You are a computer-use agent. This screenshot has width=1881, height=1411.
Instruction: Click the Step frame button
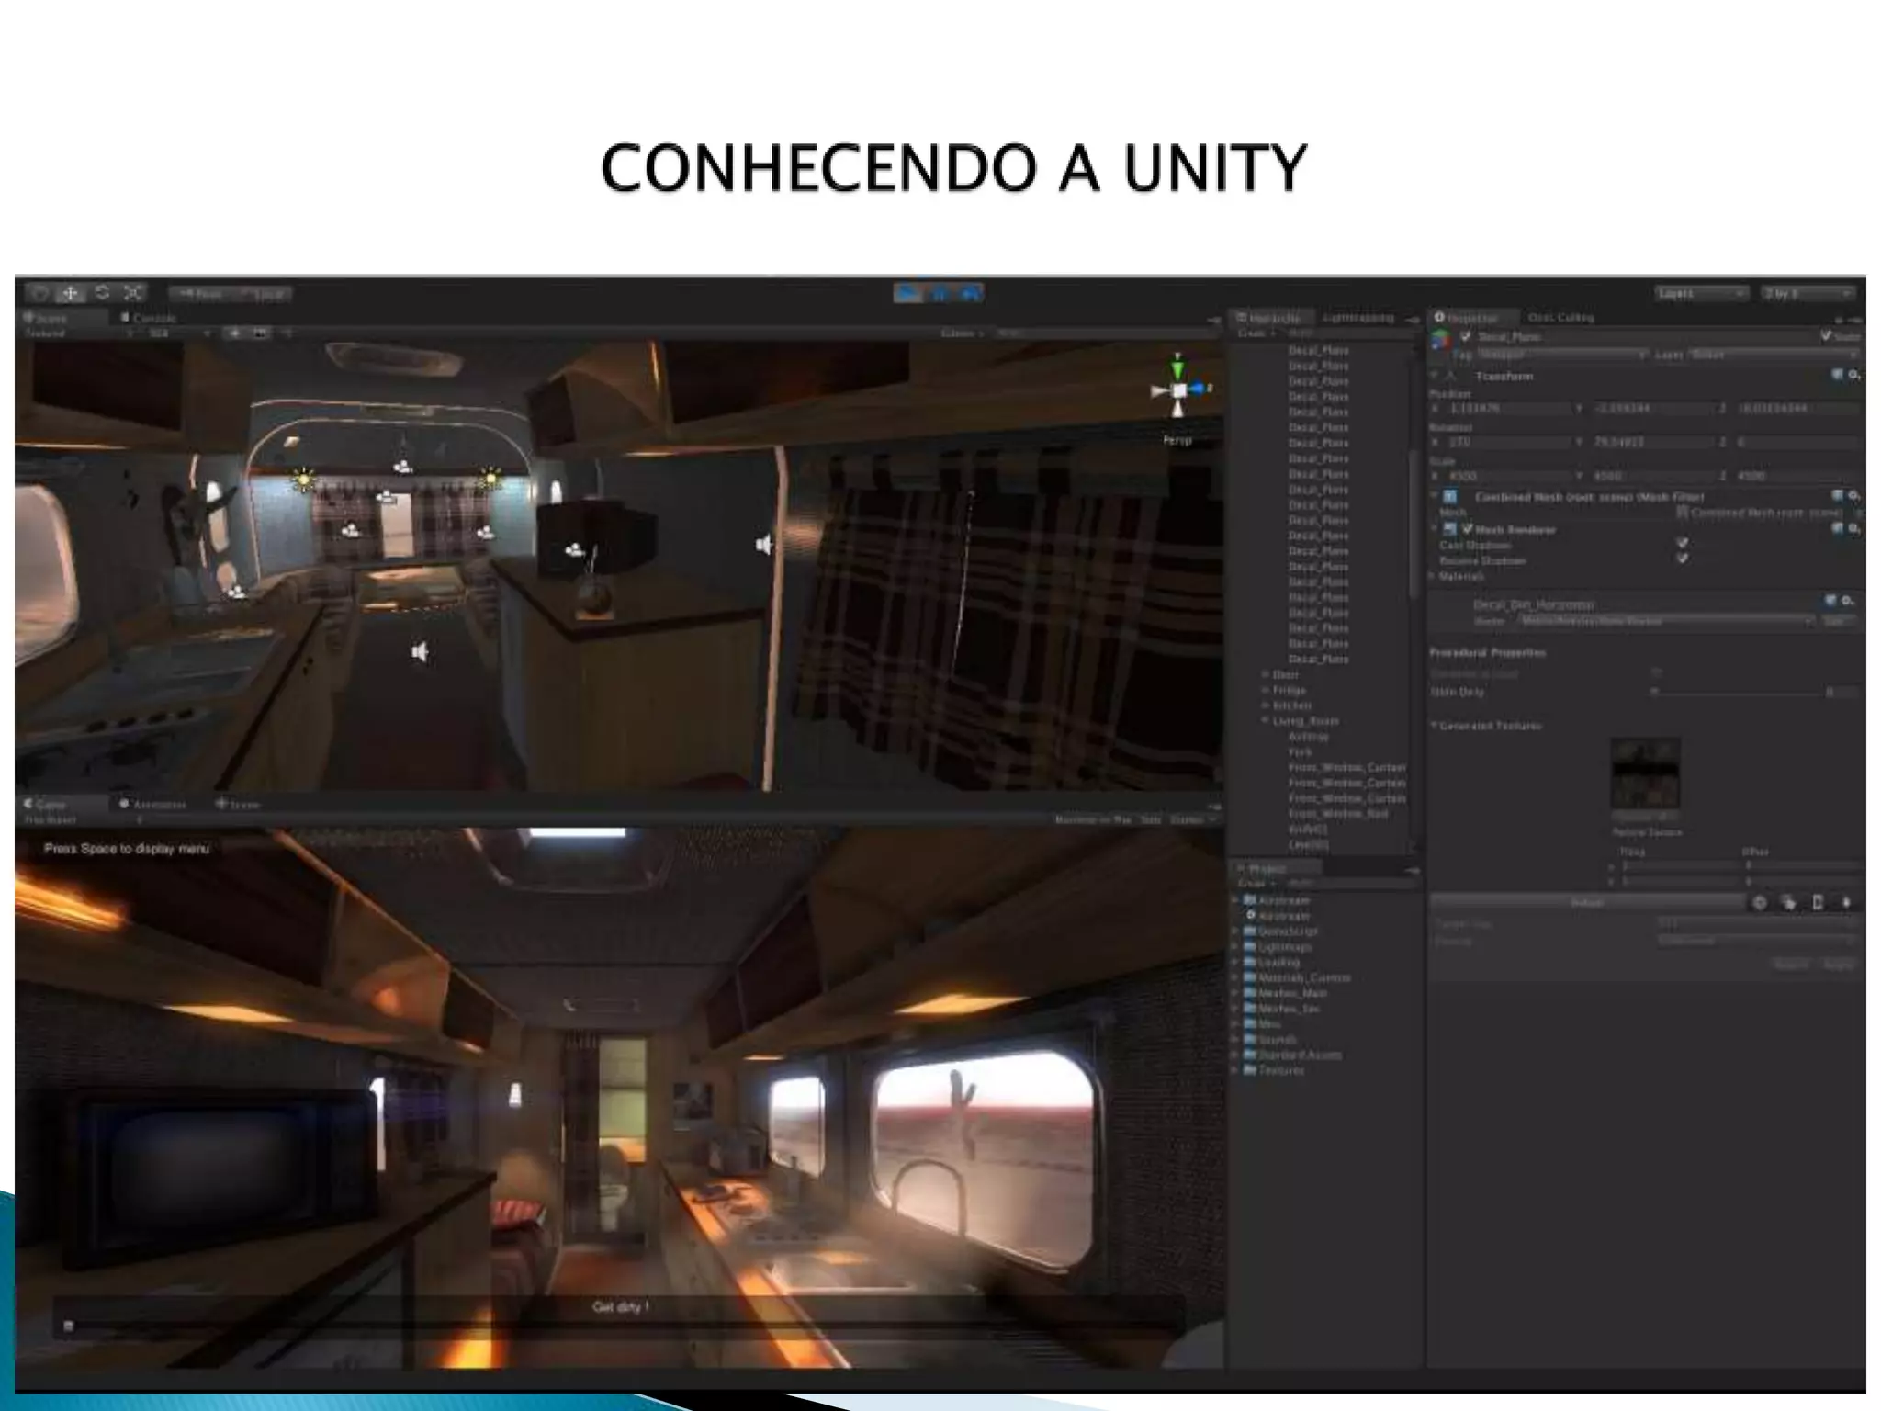pos(970,293)
